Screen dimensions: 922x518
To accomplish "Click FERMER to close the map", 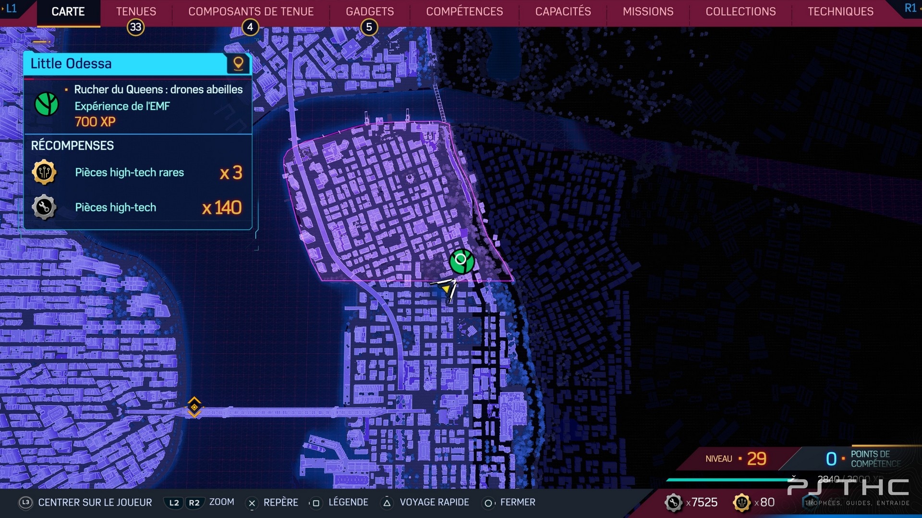I will pyautogui.click(x=518, y=502).
